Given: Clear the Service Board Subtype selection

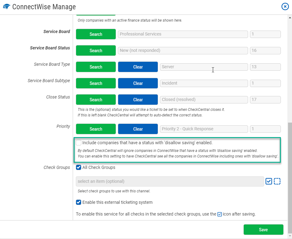Looking at the screenshot, I should click(138, 83).
